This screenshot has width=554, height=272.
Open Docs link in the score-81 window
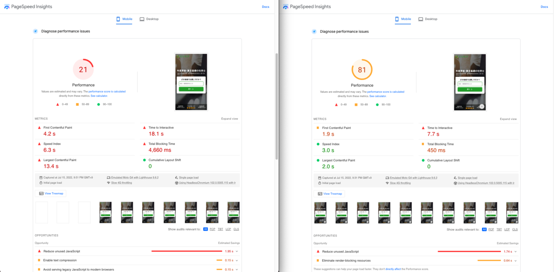click(x=544, y=7)
